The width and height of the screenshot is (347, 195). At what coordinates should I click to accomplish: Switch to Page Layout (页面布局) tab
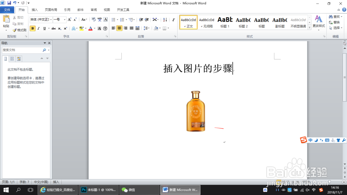[51, 10]
